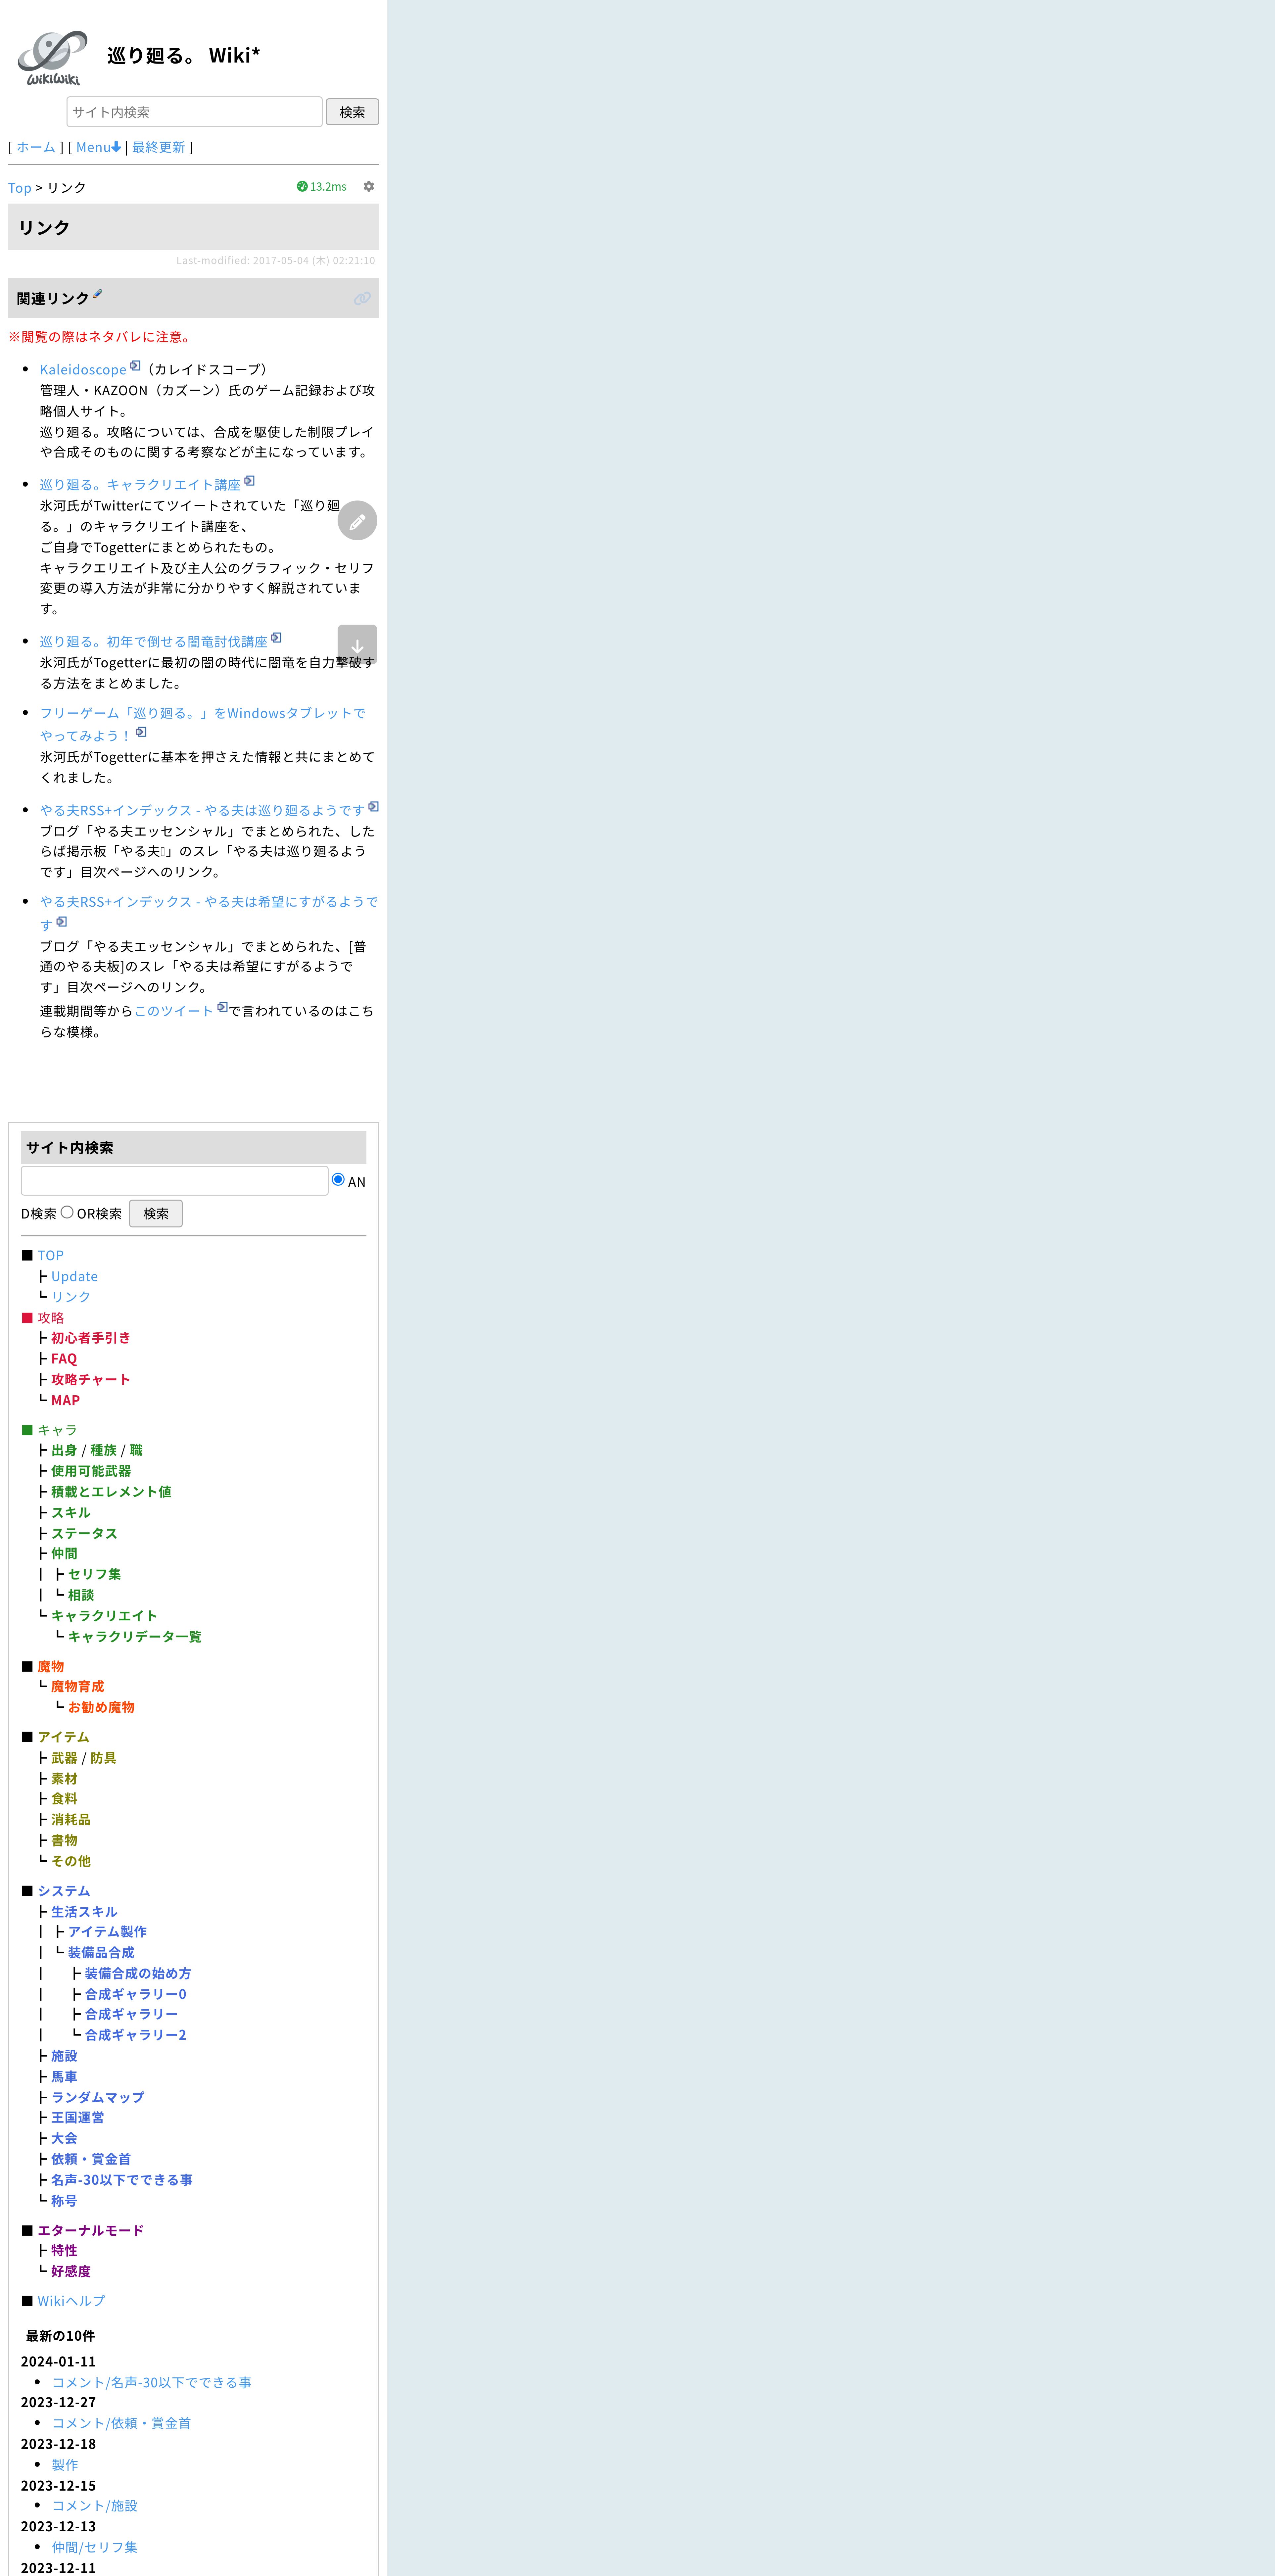The width and height of the screenshot is (1275, 2576).
Task: Open 好感度 in the sidebar
Action: [71, 2271]
